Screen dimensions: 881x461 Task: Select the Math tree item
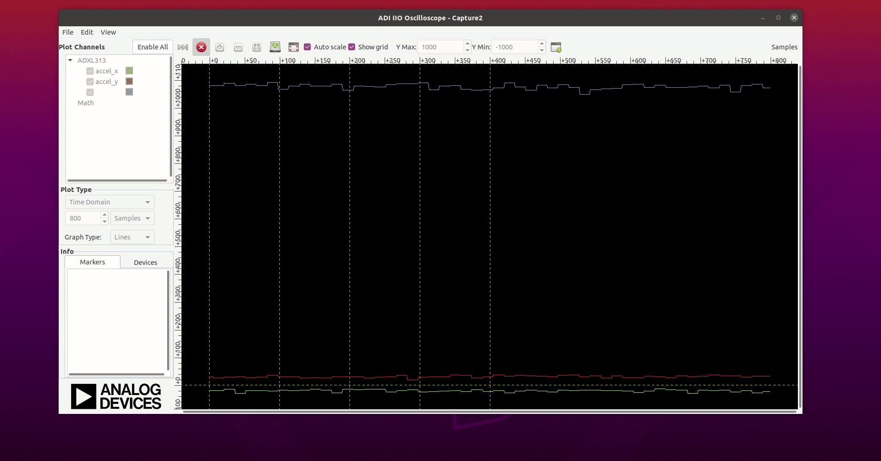point(85,103)
